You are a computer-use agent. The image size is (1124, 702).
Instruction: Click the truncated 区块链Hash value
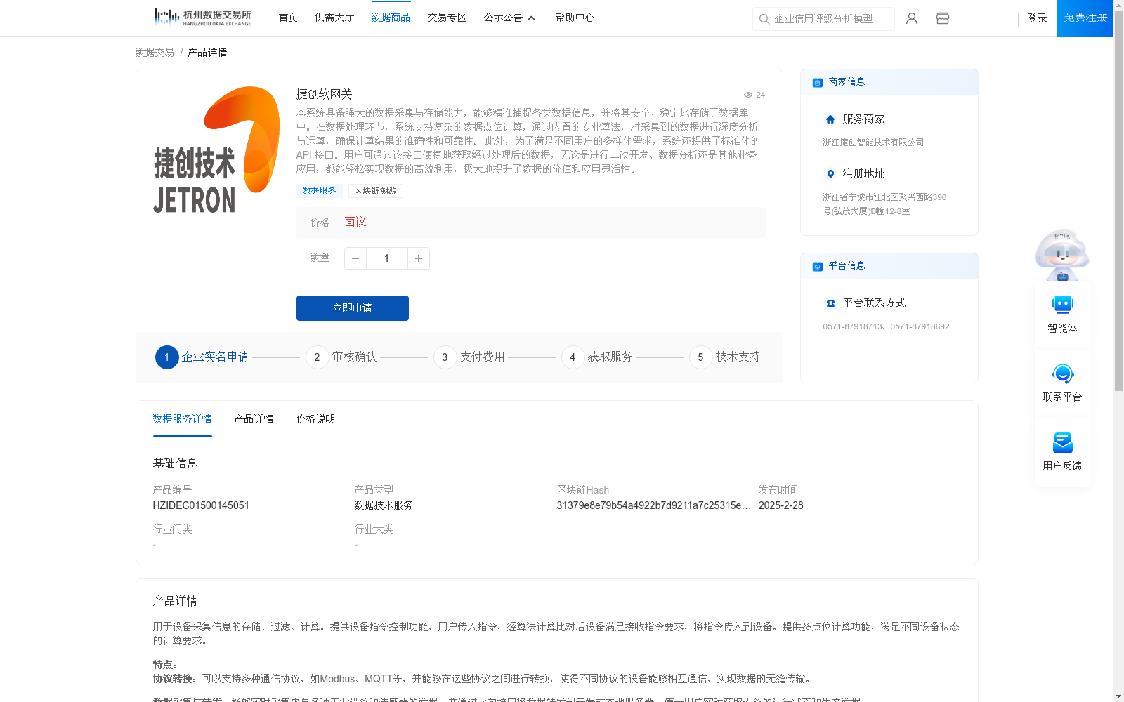653,505
